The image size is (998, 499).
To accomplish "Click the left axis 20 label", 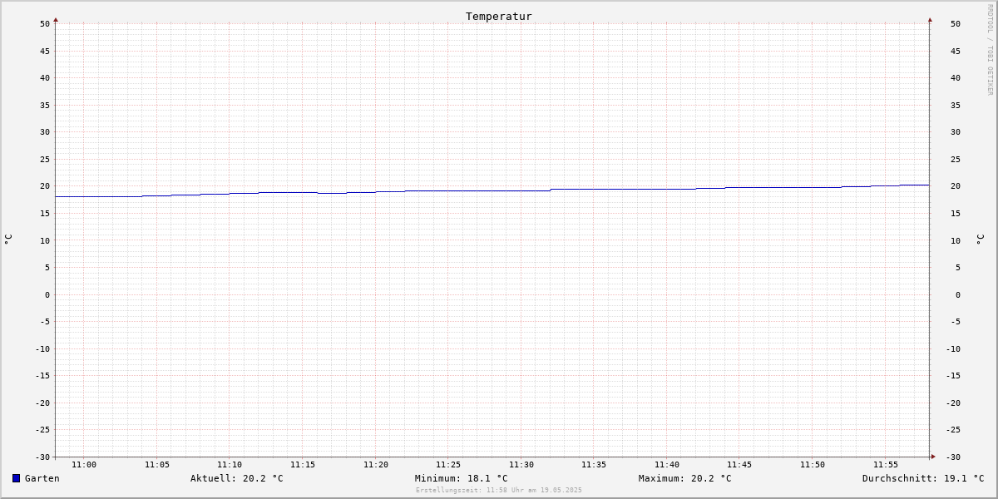I will (45, 186).
